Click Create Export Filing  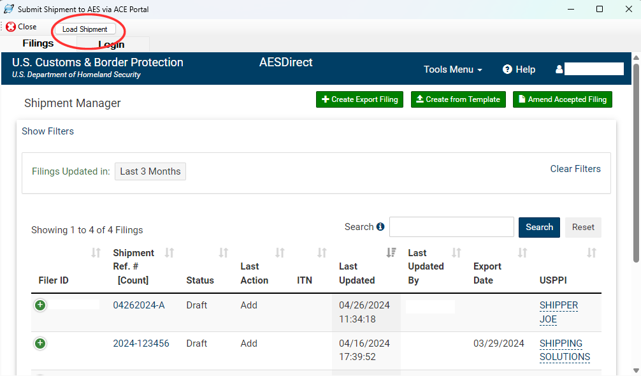point(359,99)
